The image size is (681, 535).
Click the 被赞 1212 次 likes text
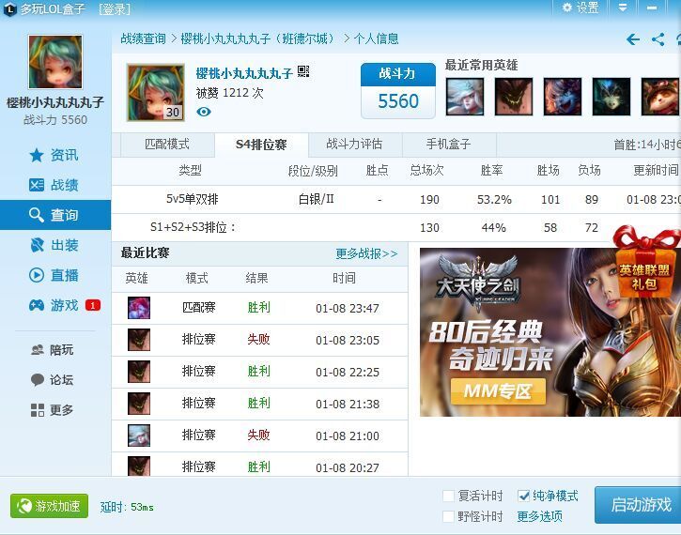(x=230, y=92)
